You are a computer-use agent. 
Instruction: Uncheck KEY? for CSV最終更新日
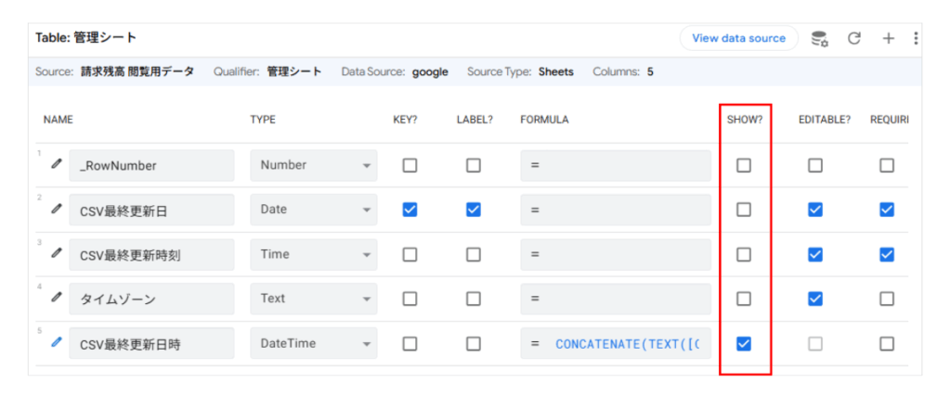pyautogui.click(x=410, y=210)
